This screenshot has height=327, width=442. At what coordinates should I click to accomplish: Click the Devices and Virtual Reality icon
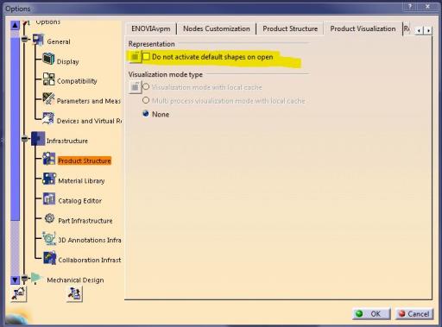click(x=48, y=118)
